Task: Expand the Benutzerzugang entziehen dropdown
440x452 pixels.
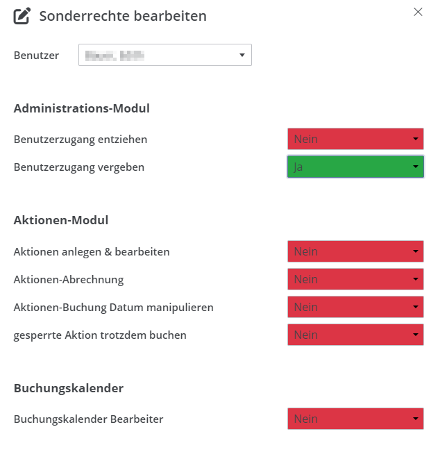Action: tap(355, 139)
